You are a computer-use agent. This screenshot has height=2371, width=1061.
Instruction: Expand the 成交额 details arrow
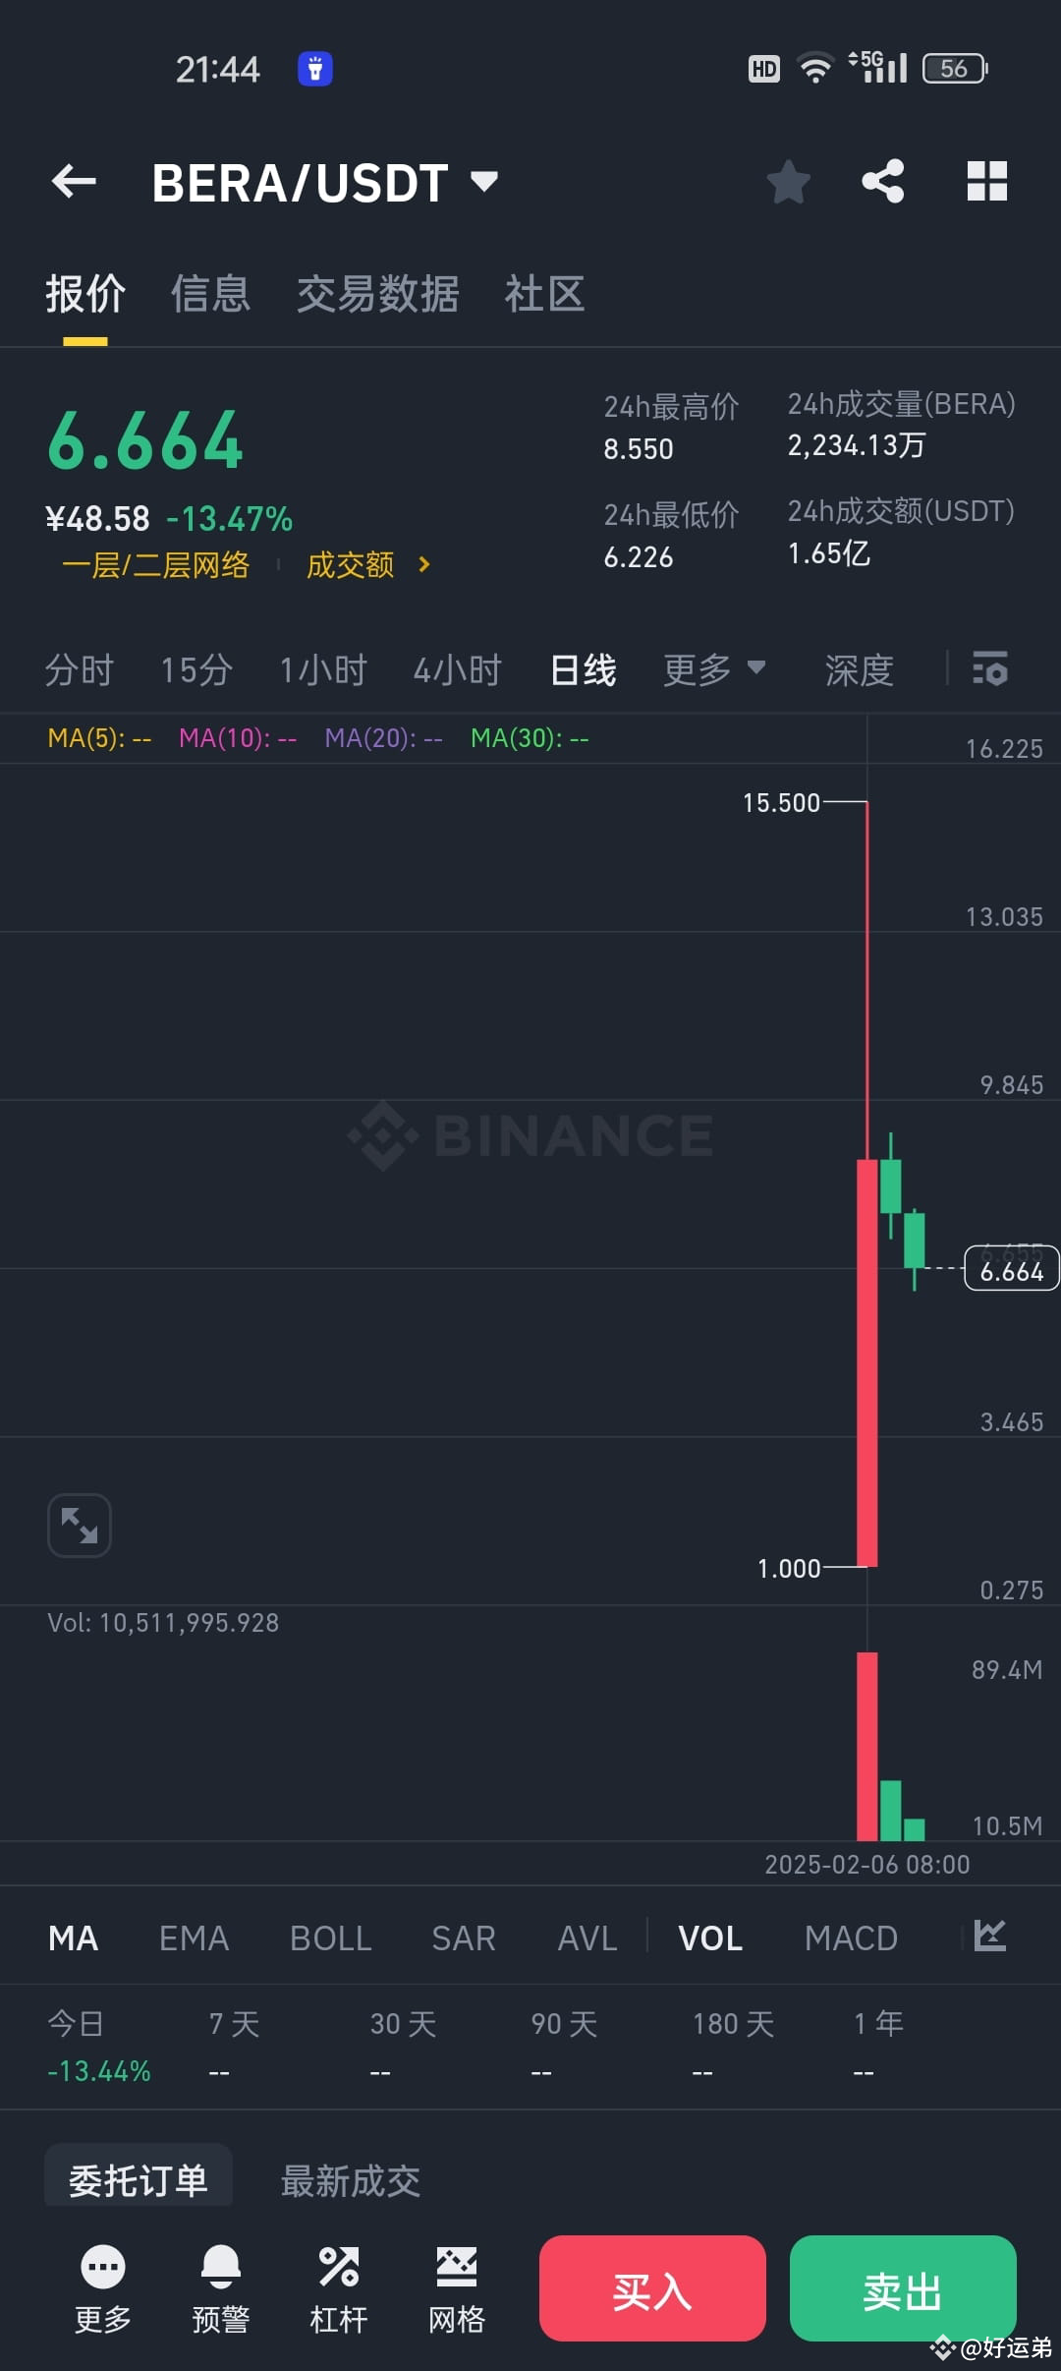coord(424,565)
